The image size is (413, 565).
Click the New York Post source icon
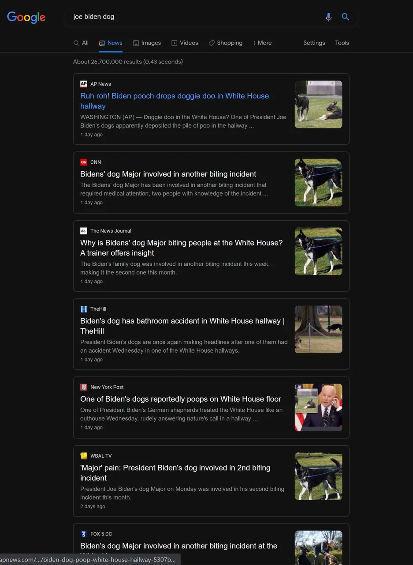(84, 387)
